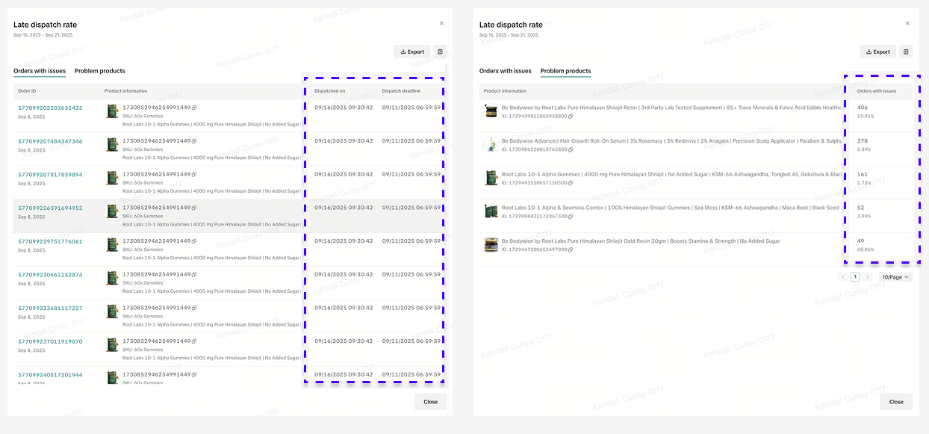
Task: Copy product ID 1729439851803938800
Action: point(571,116)
